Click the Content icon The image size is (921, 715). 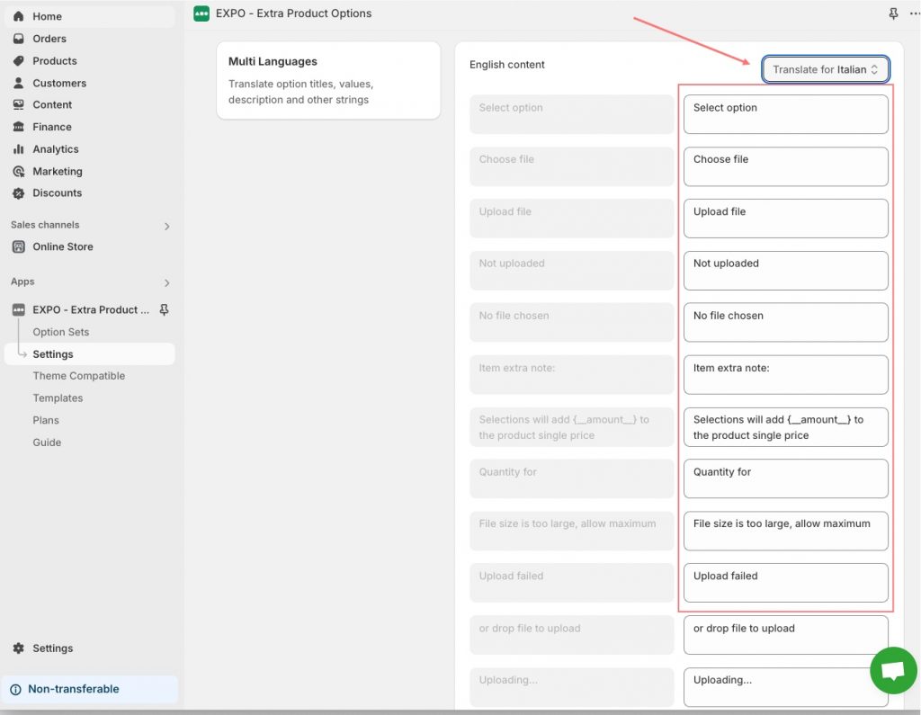tap(18, 104)
